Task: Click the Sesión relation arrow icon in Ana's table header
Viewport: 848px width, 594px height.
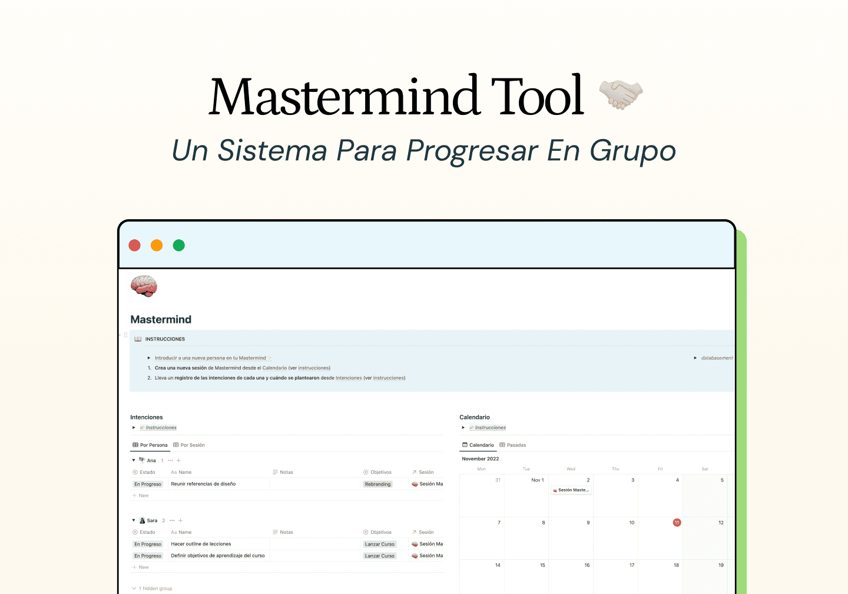Action: [x=414, y=472]
